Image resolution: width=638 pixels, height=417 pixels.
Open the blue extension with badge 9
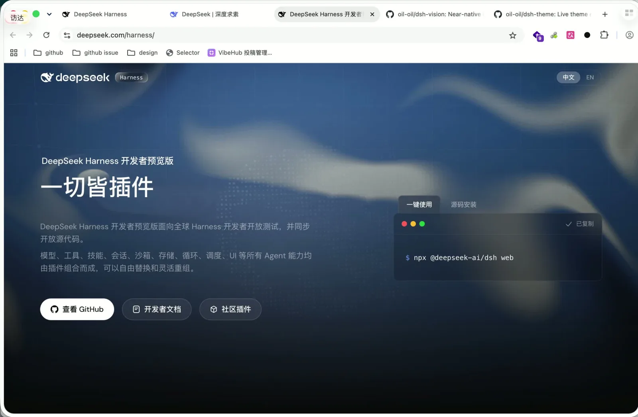click(538, 35)
